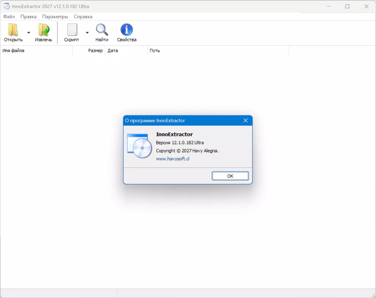The height and width of the screenshot is (298, 376).
Task: Sort by Путь column header
Action: 218,51
